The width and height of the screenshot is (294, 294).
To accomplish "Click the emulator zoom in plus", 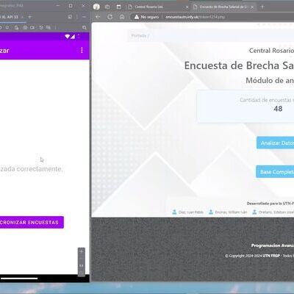I will 82,251.
